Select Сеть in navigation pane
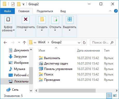Screen dimensions: 119x99 (12, 90)
